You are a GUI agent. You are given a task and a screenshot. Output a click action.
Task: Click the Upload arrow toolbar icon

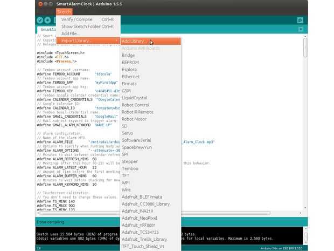pos(47,21)
